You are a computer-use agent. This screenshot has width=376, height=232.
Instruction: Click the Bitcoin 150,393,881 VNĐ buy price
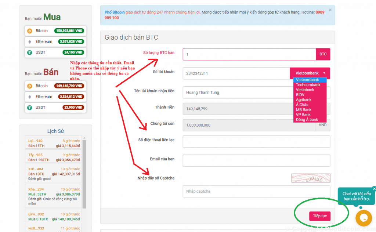[70, 31]
